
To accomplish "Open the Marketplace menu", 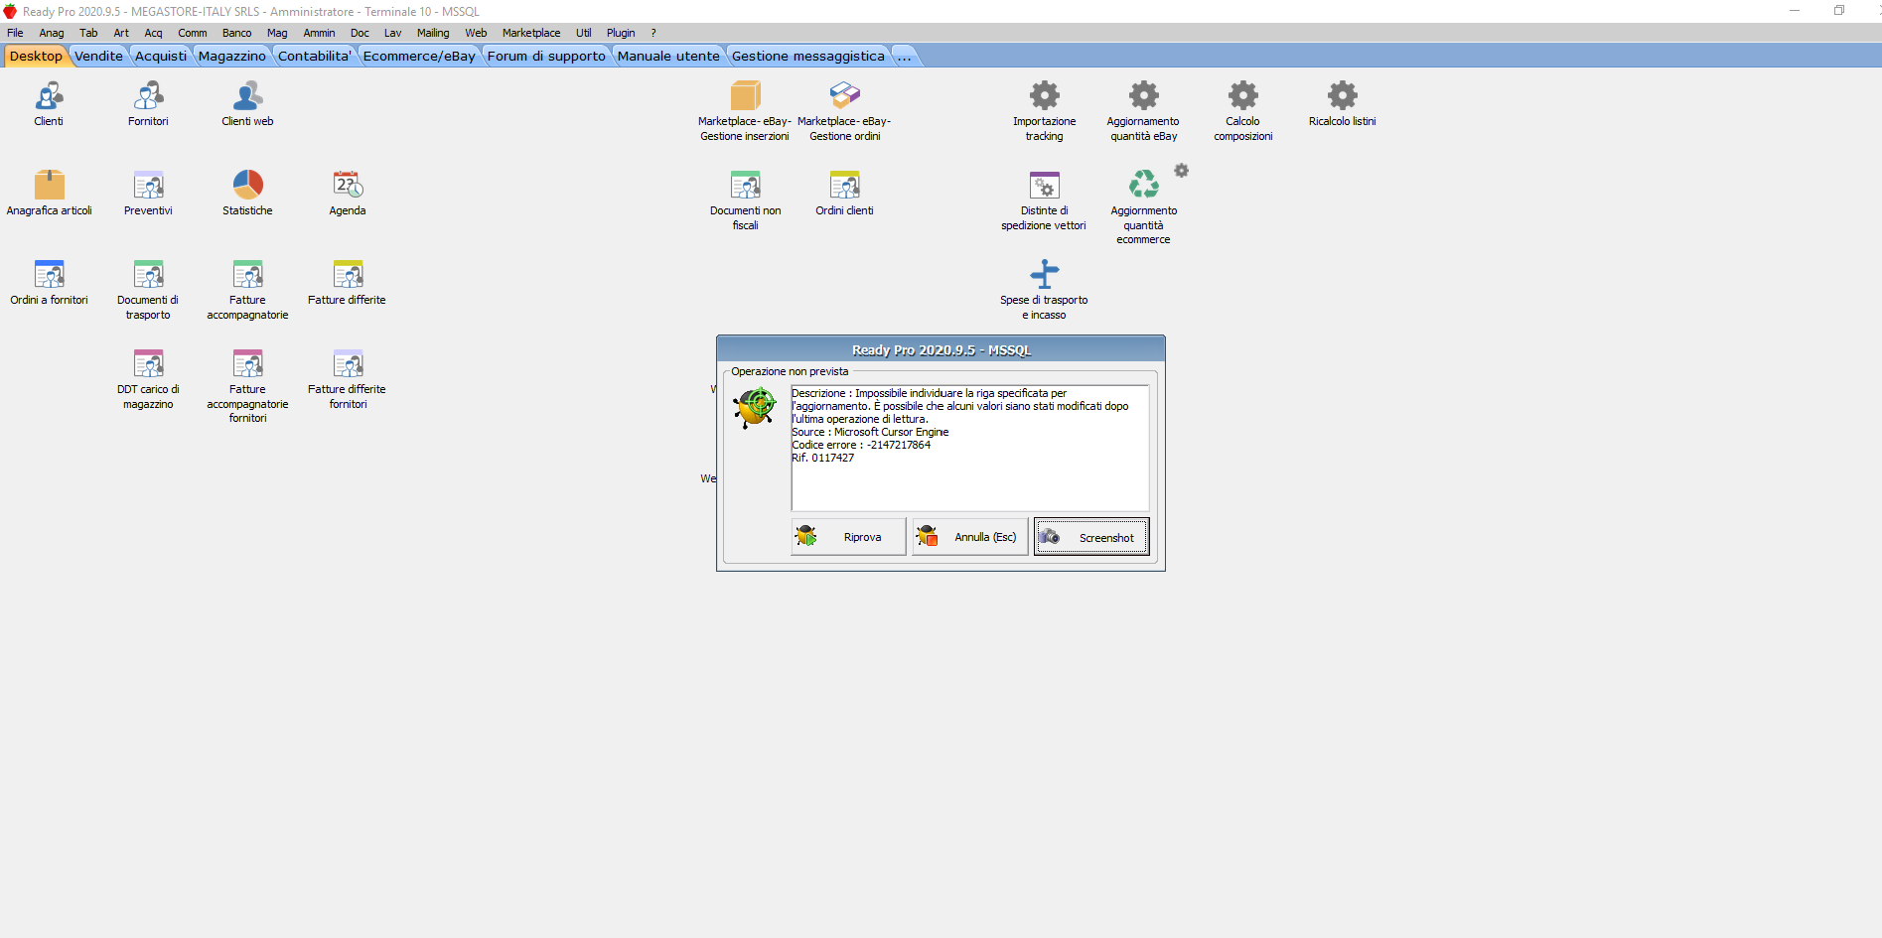I will (531, 33).
